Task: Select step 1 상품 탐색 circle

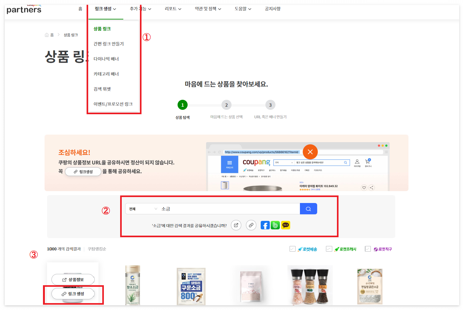Action: tap(183, 105)
